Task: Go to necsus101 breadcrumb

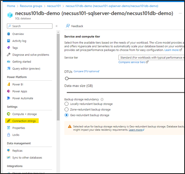Action: [x=54, y=6]
